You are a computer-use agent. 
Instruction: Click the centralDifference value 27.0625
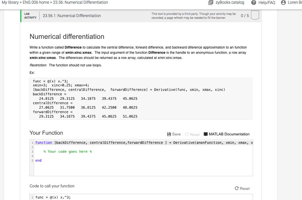pyautogui.click(x=46, y=107)
